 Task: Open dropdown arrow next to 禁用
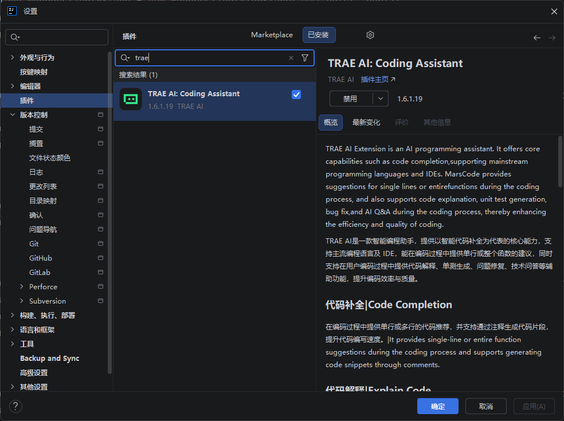pyautogui.click(x=381, y=99)
